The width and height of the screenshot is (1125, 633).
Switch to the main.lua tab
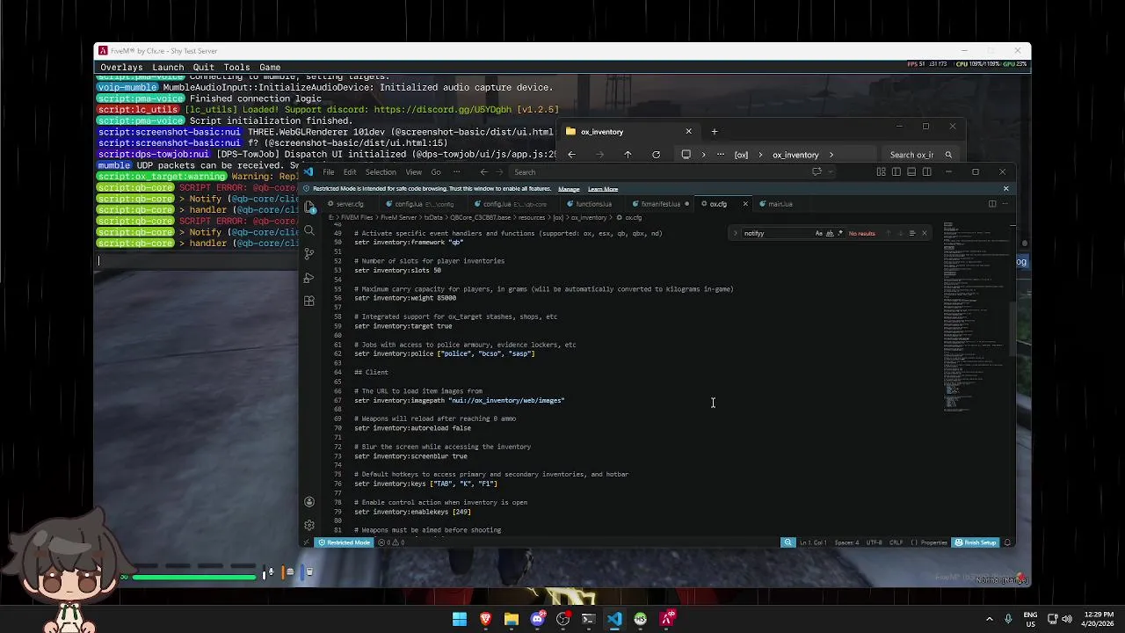click(780, 204)
